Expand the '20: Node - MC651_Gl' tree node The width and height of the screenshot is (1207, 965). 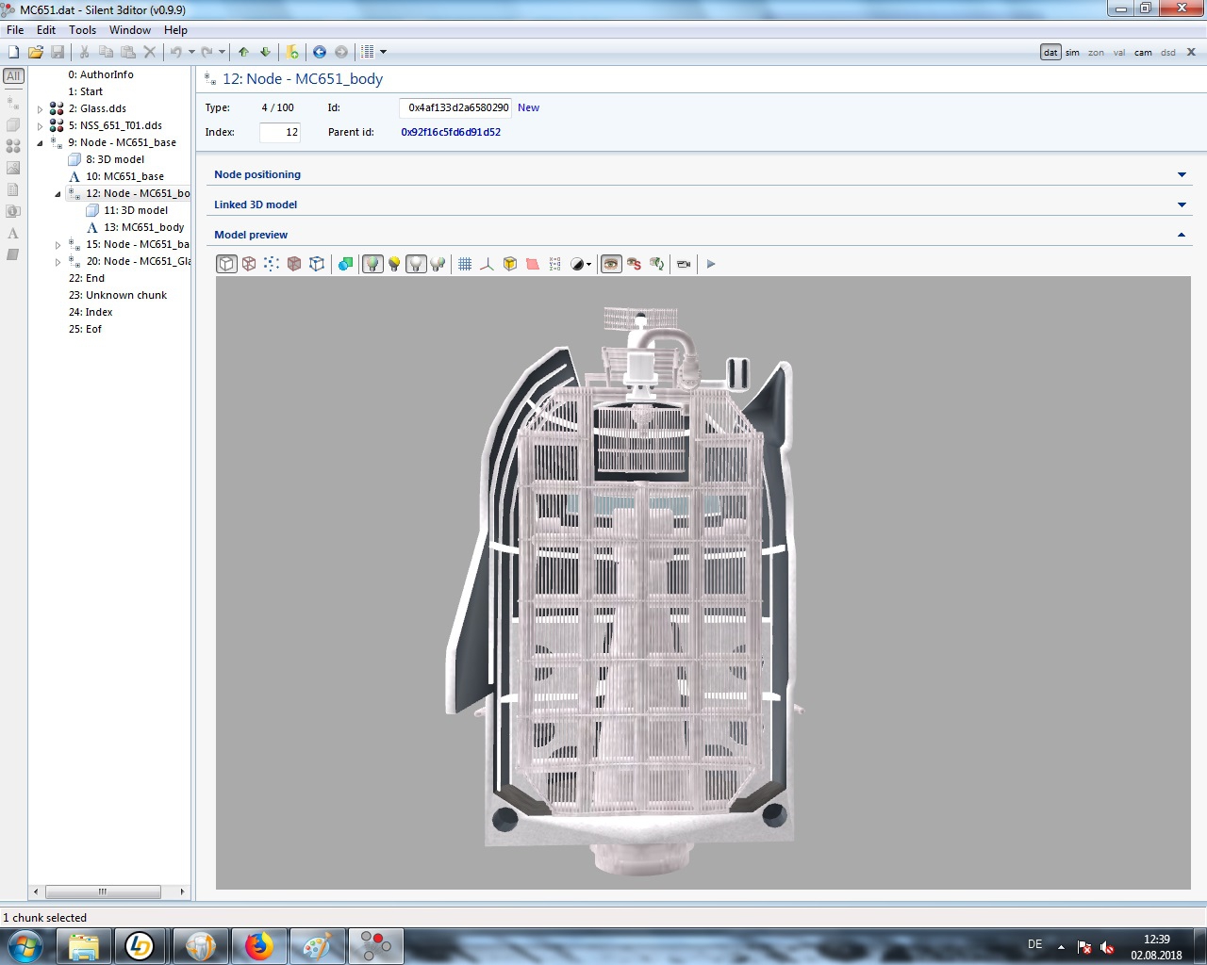point(58,262)
